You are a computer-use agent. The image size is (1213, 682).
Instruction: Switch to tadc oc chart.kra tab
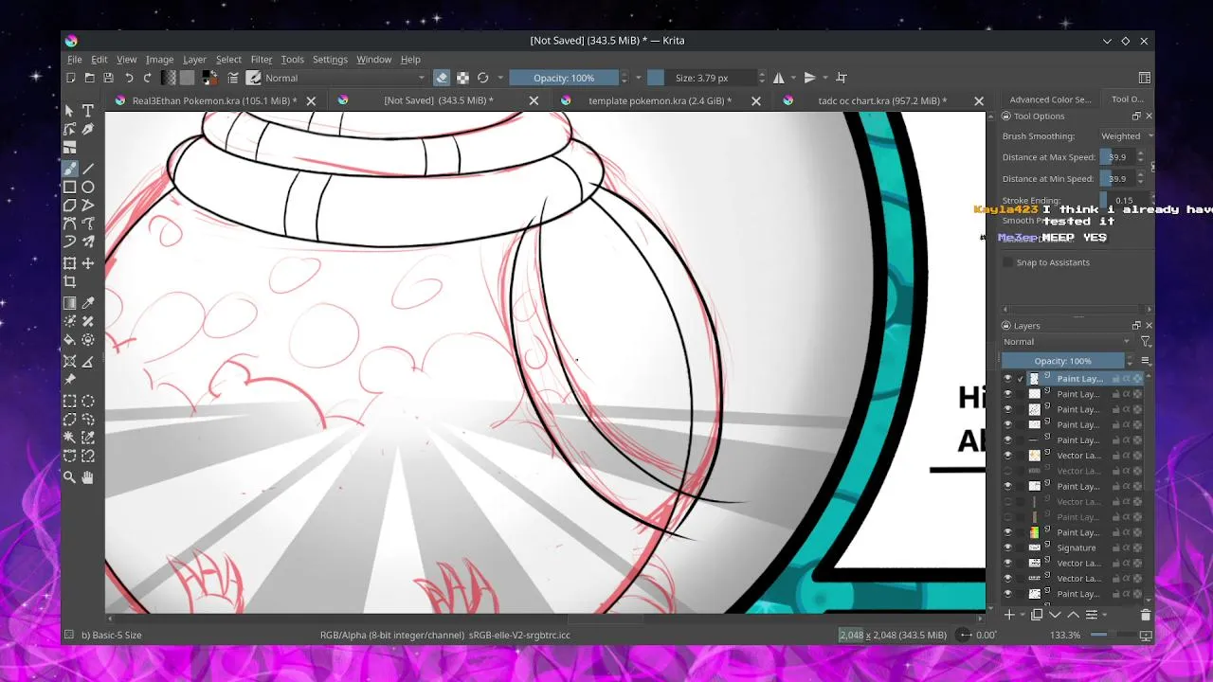(x=882, y=100)
